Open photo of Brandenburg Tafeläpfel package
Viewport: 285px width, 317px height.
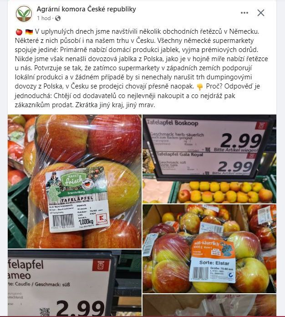click(x=75, y=182)
